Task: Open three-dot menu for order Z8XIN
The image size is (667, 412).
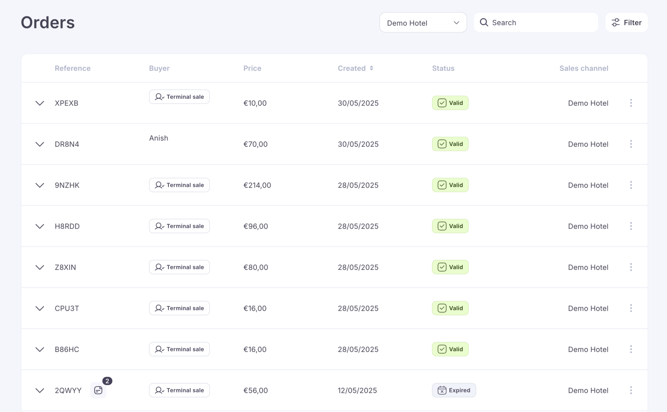Action: click(631, 267)
